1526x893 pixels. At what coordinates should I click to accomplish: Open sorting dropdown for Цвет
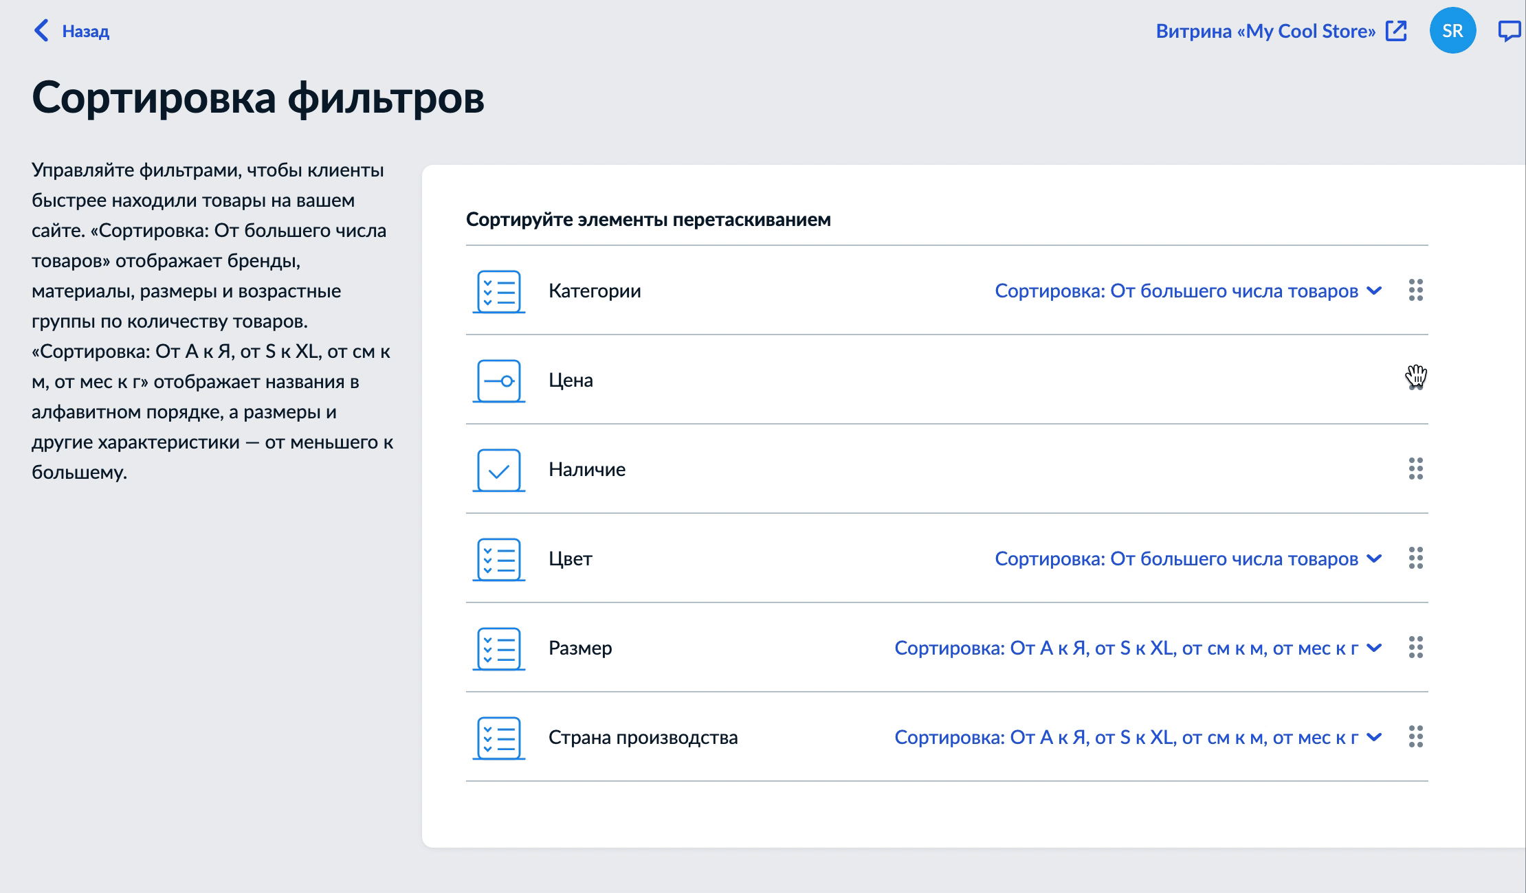click(1188, 559)
